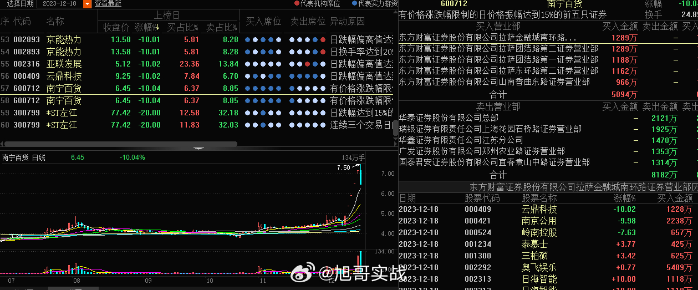Click the sell ratio value 32.18
698x290 pixels.
(228, 113)
